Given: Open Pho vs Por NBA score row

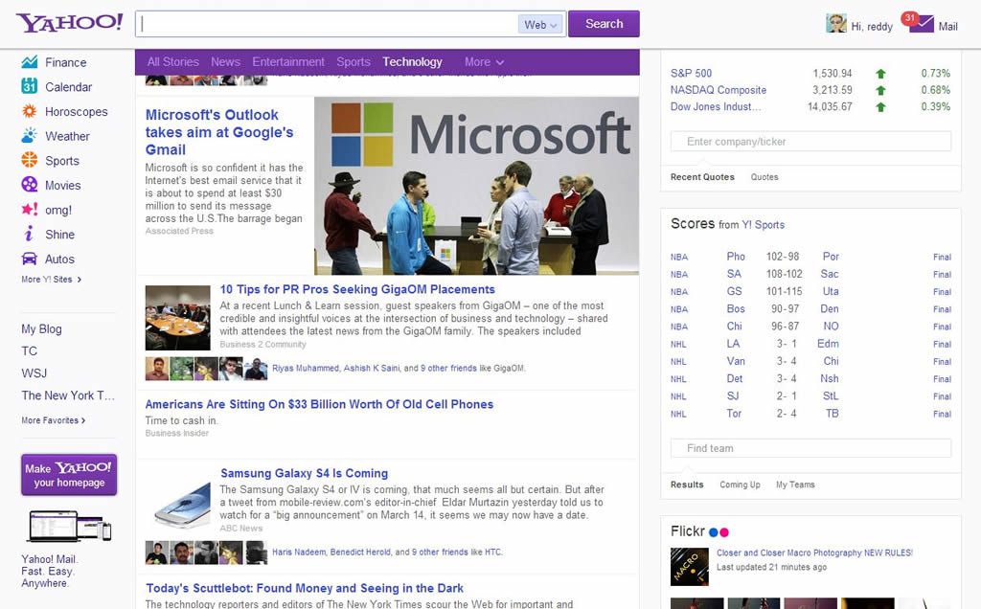Looking at the screenshot, I should point(810,257).
